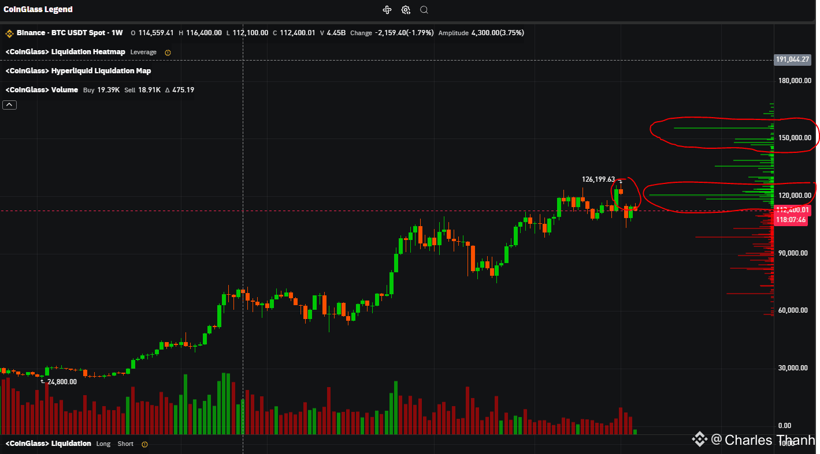Image resolution: width=820 pixels, height=454 pixels.
Task: Open chart settings via the gear icon
Action: (406, 10)
